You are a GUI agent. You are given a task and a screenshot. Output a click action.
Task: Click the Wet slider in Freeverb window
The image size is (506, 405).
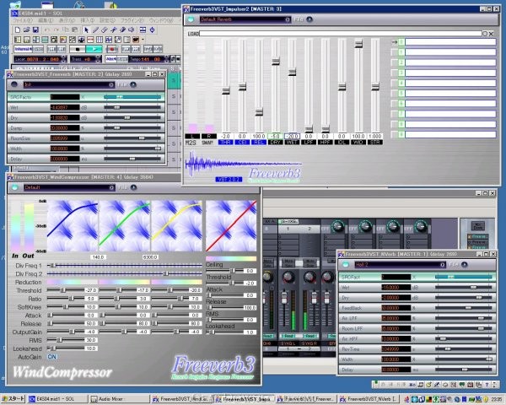pyautogui.click(x=132, y=107)
